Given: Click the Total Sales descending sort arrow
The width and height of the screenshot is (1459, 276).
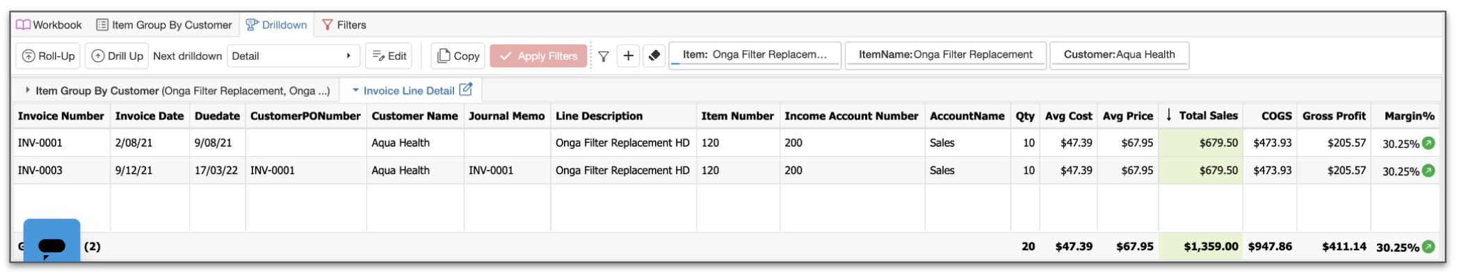Looking at the screenshot, I should [1169, 115].
